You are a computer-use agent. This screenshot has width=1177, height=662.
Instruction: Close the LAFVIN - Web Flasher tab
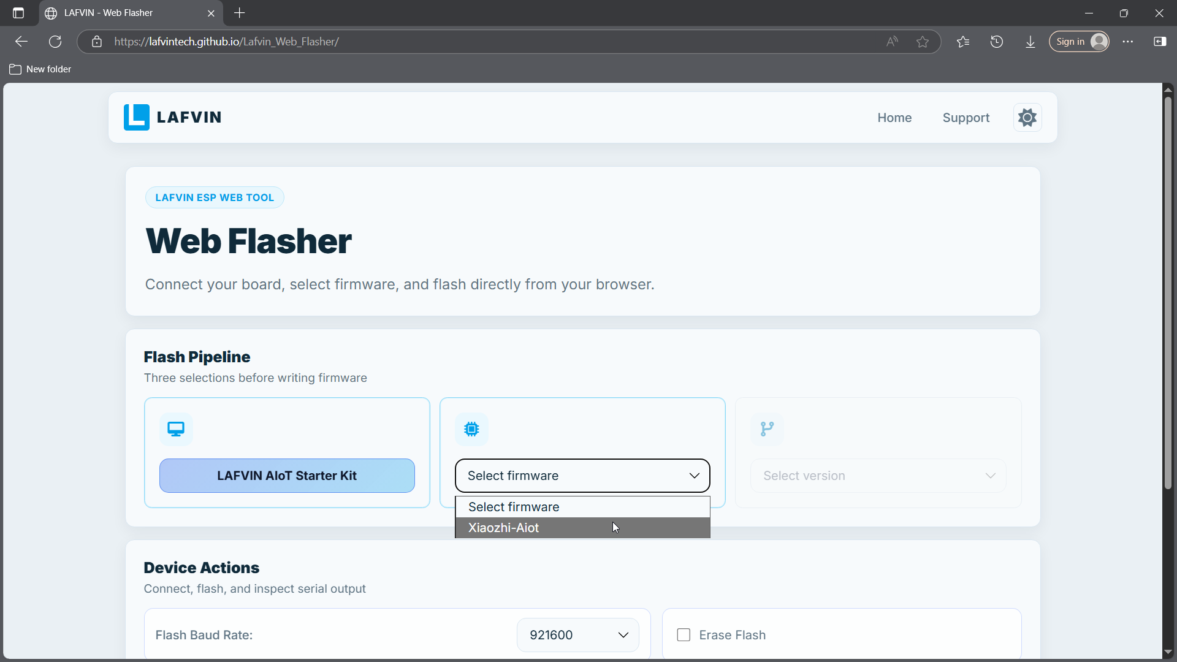tap(211, 13)
